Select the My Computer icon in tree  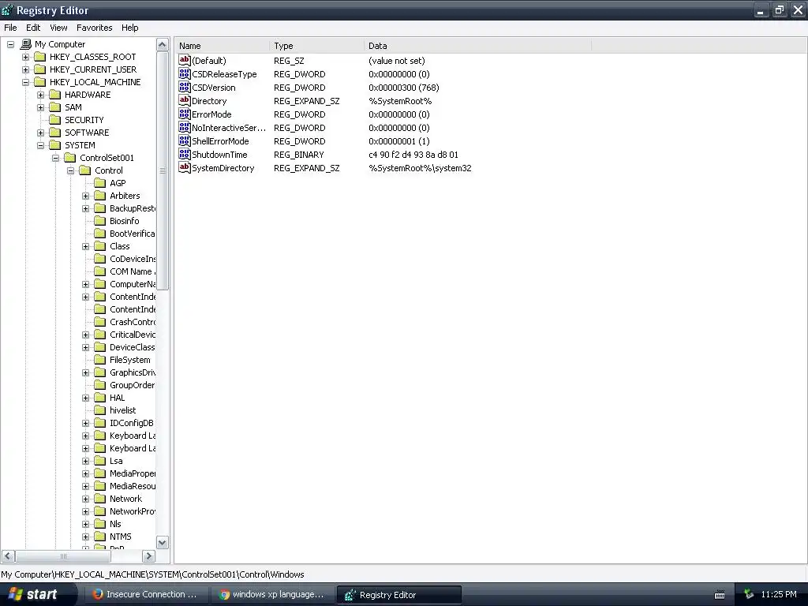[x=25, y=44]
